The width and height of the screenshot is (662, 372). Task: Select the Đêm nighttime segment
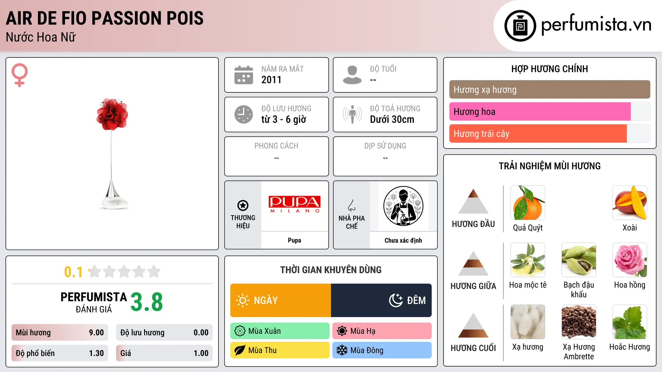pyautogui.click(x=381, y=300)
